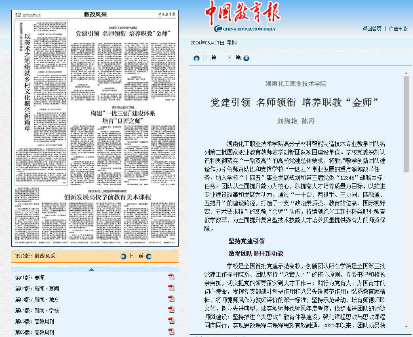Click the article title 党建引领 名师领衔 培养职教“金师”
Screen dimensions: 413x337
pyautogui.click(x=295, y=103)
